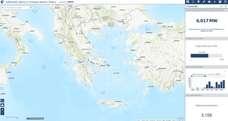
Task: Focus the Find address or place field
Action: pyautogui.click(x=17, y=8)
